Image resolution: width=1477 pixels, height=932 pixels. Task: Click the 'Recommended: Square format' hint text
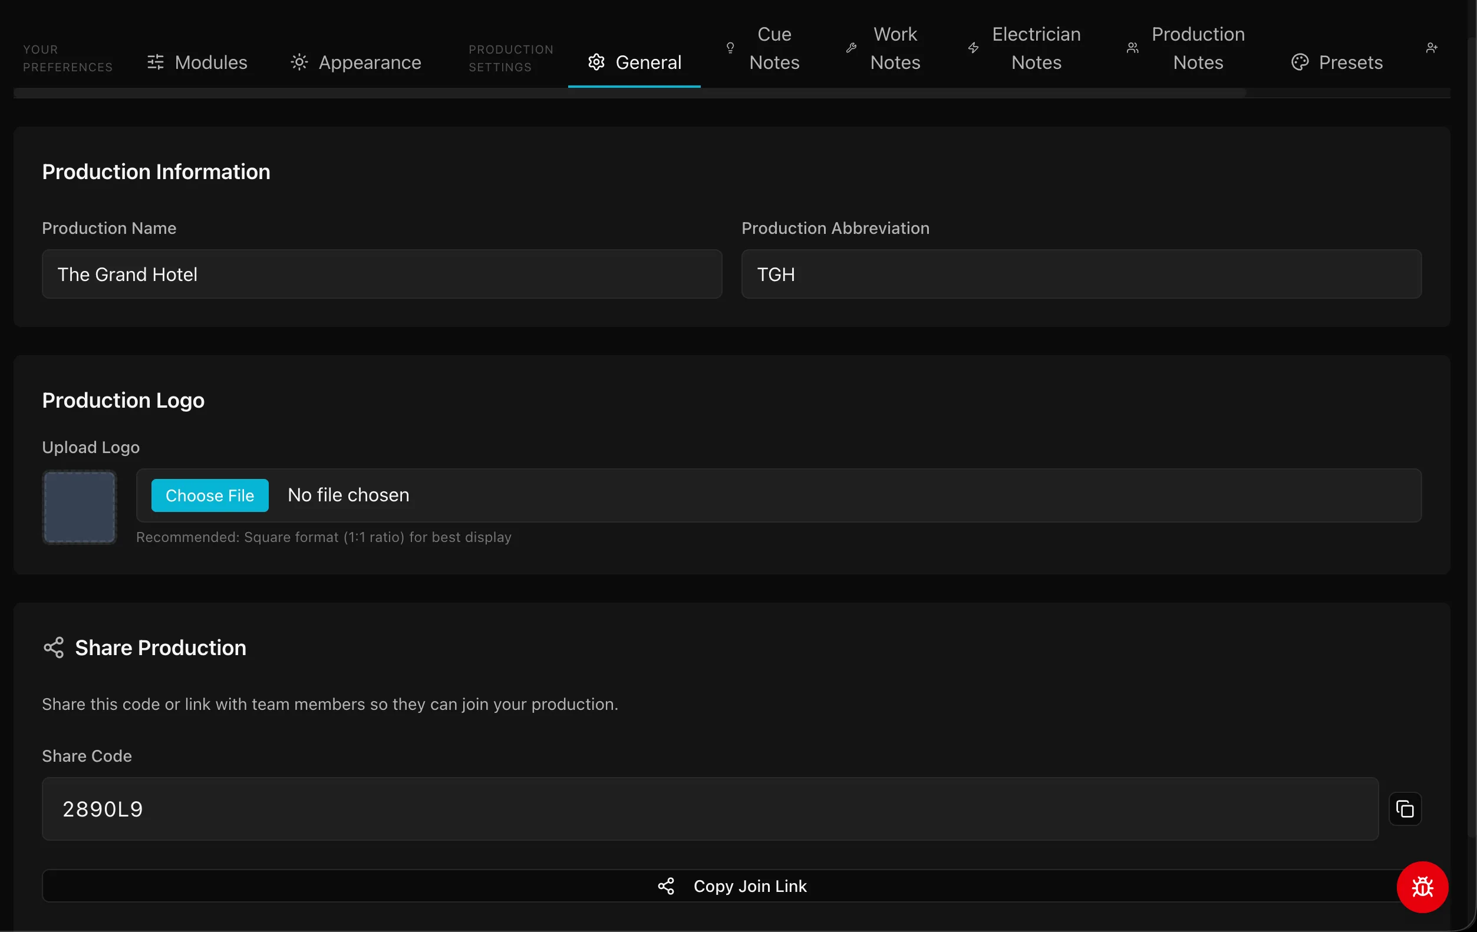point(323,537)
